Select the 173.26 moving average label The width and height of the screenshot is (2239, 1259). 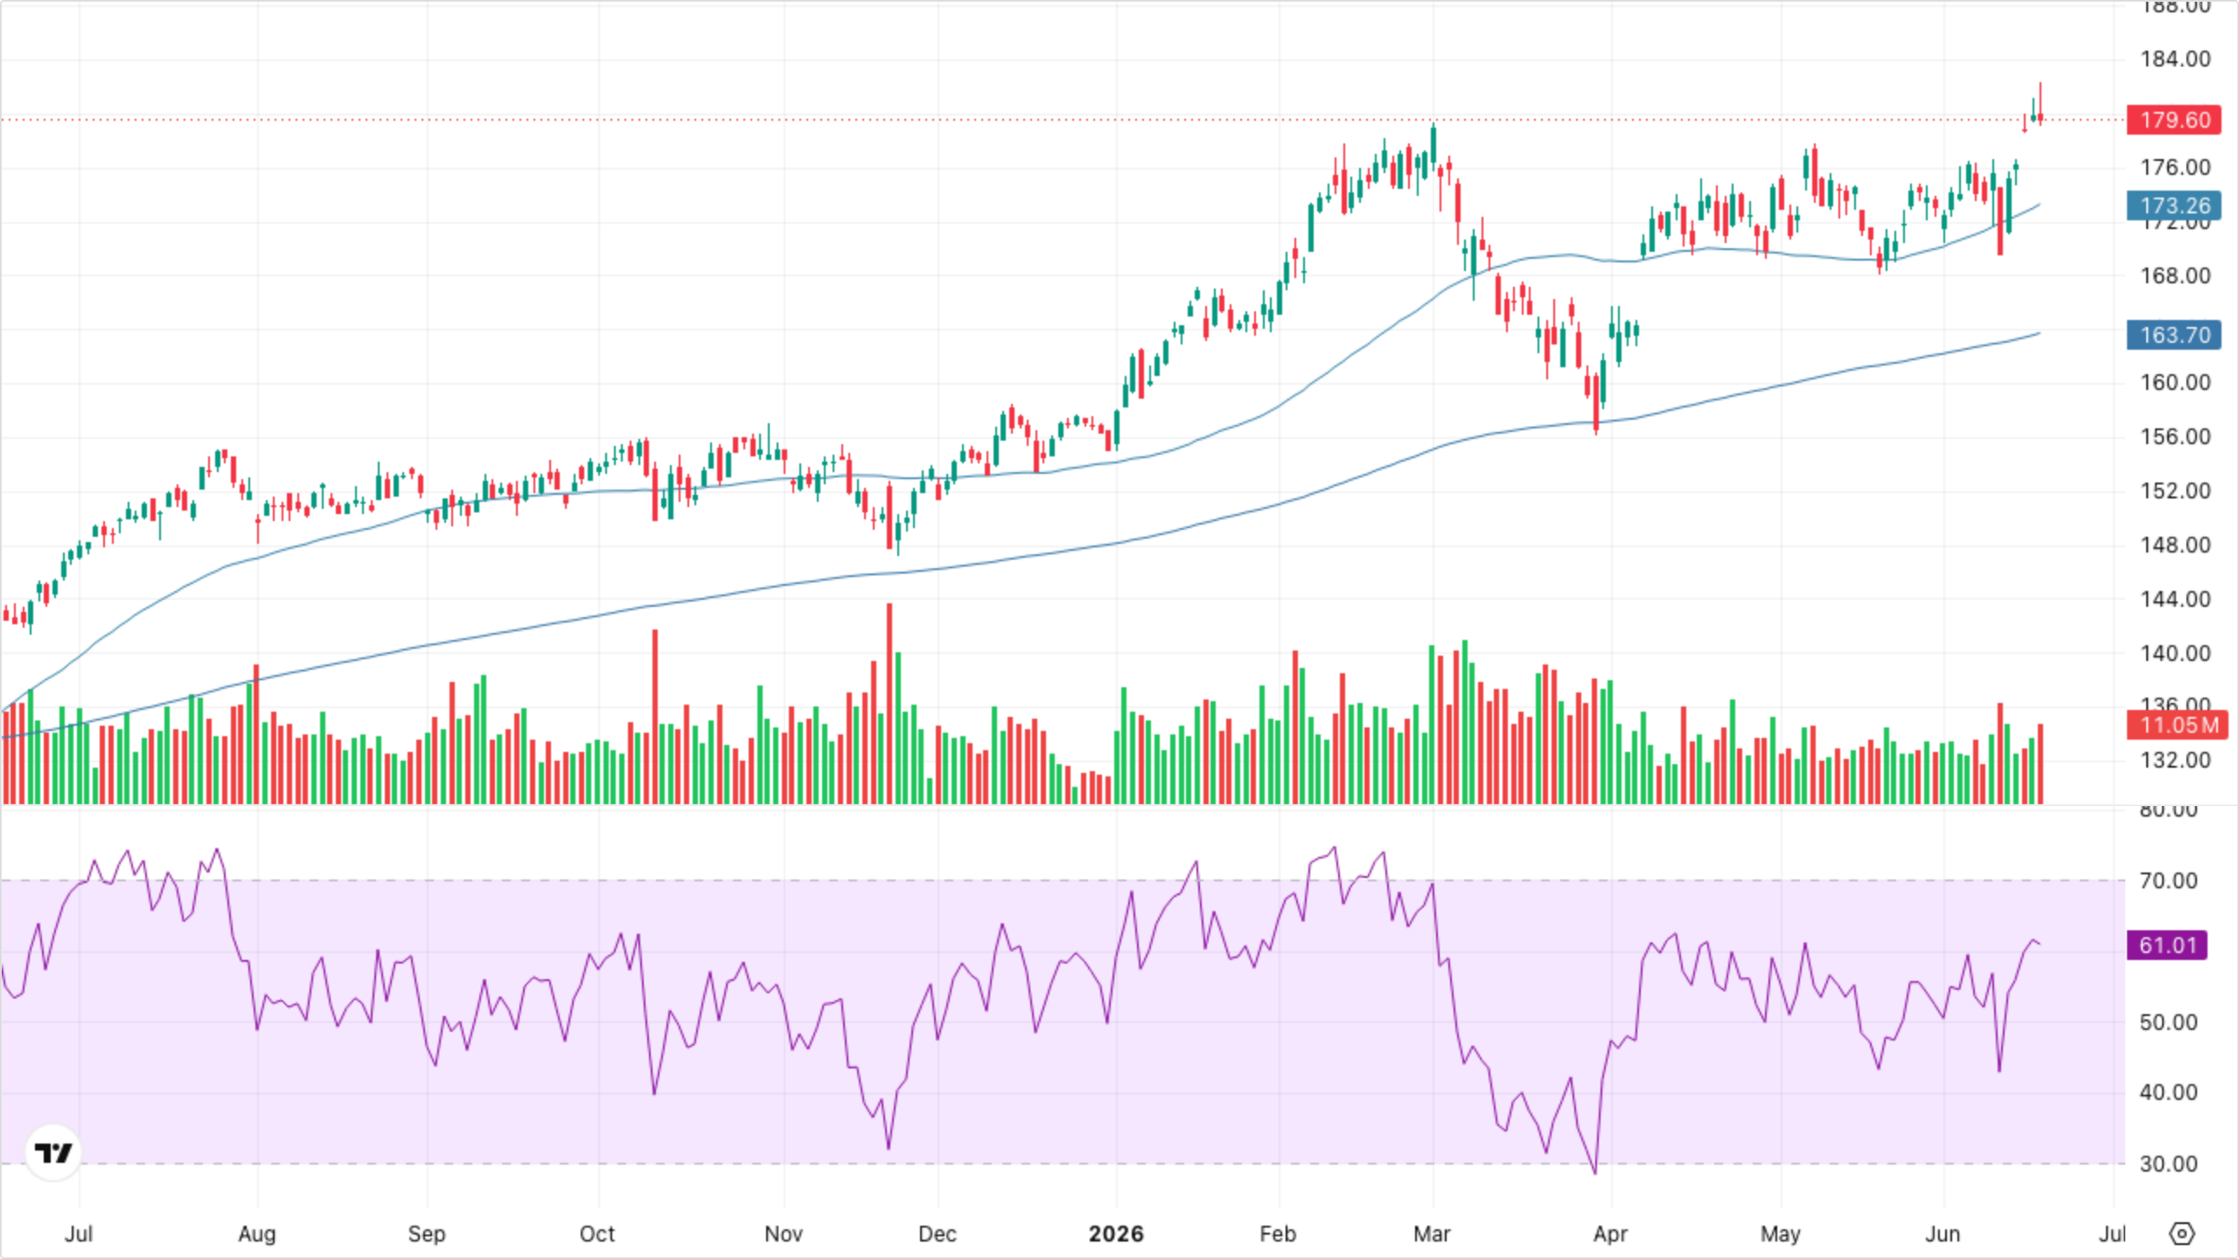[2174, 205]
